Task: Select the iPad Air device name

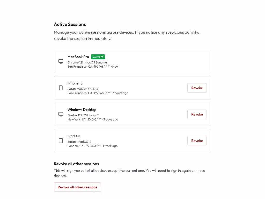Action: click(74, 136)
